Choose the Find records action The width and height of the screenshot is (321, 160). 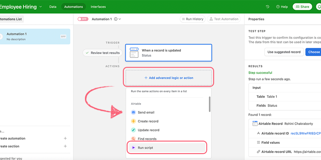(x=167, y=139)
